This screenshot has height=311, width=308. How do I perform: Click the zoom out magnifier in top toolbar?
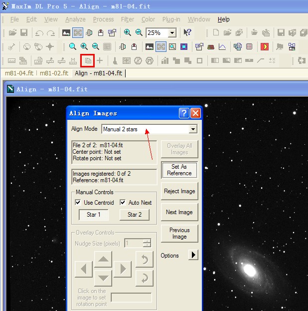(x=139, y=33)
